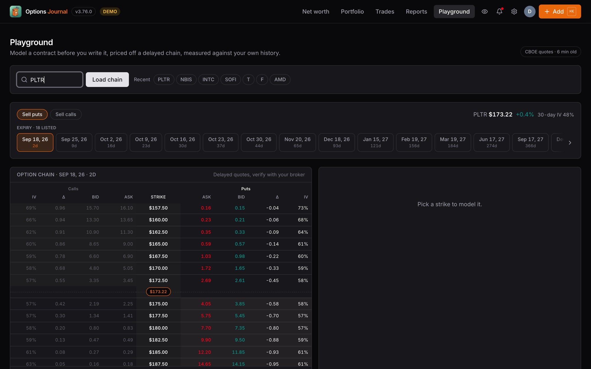Click the CBOE quotes age badge

pos(551,52)
